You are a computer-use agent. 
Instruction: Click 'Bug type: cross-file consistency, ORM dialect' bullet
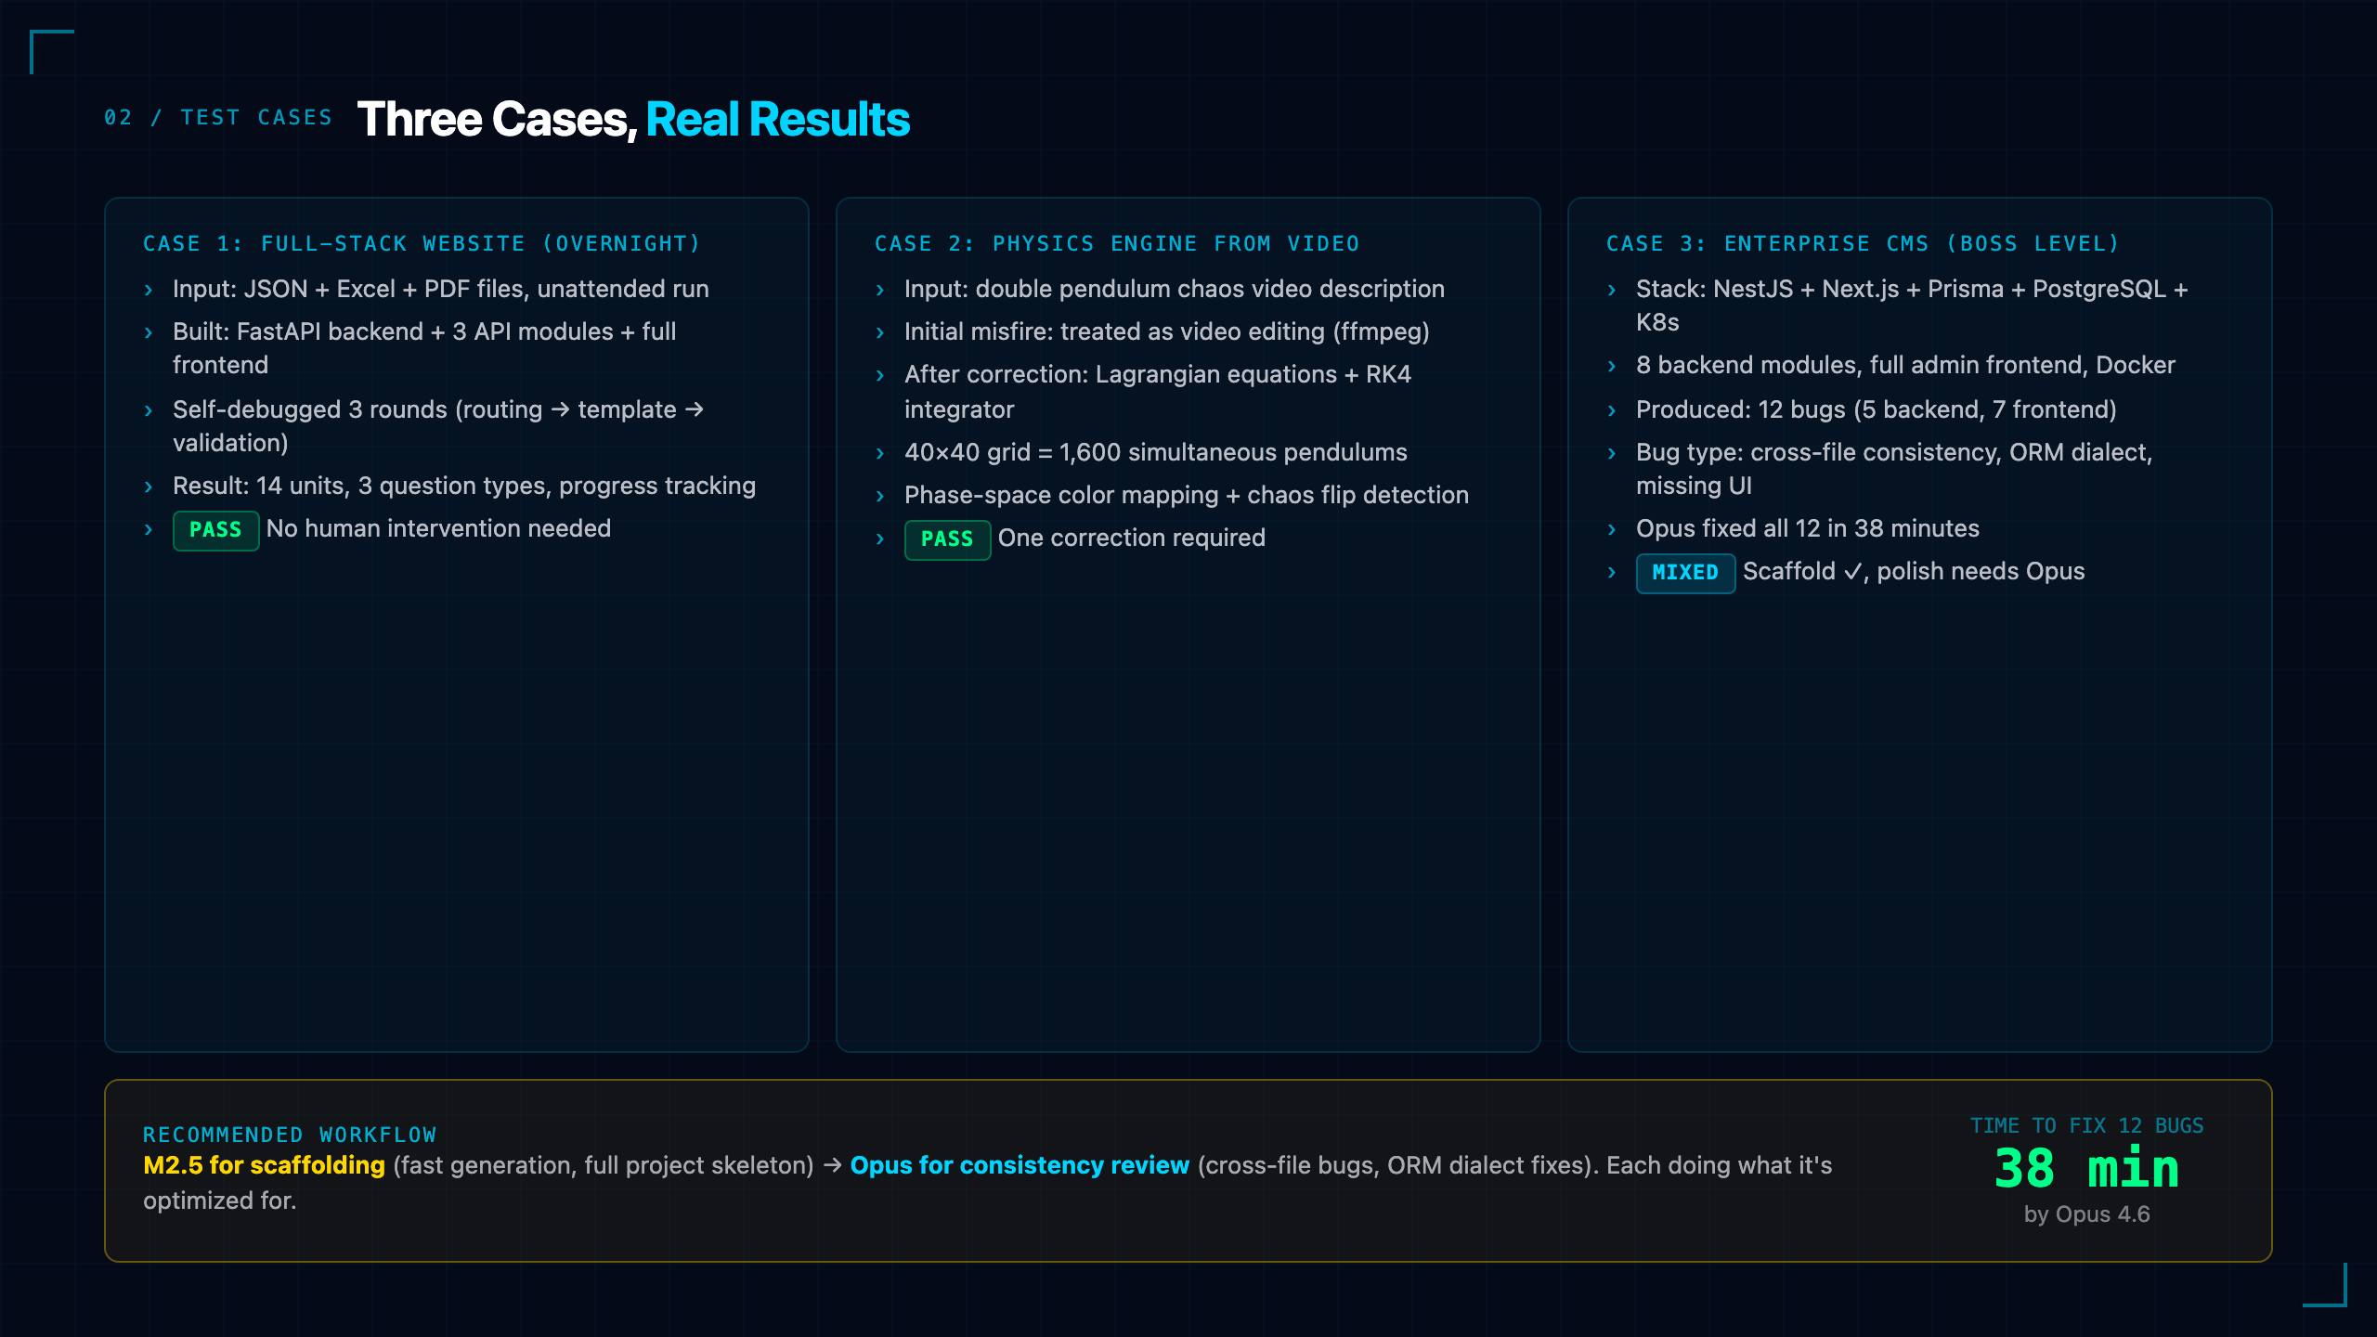tap(1894, 469)
